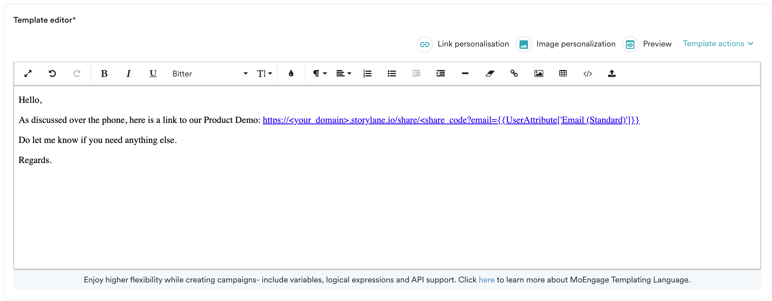
Task: Insert a table into the editor
Action: coord(563,74)
